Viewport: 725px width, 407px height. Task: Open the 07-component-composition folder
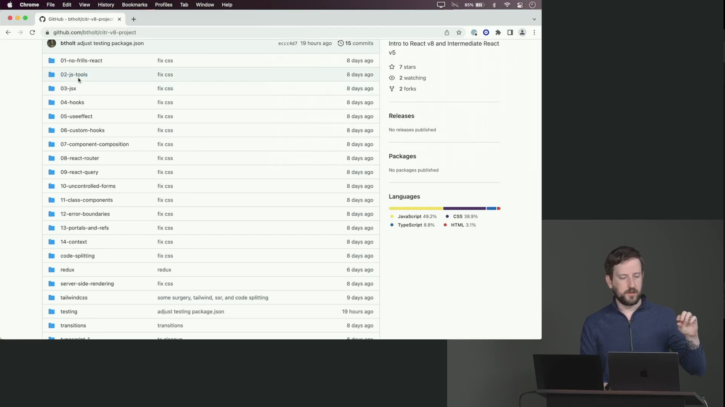[95, 144]
